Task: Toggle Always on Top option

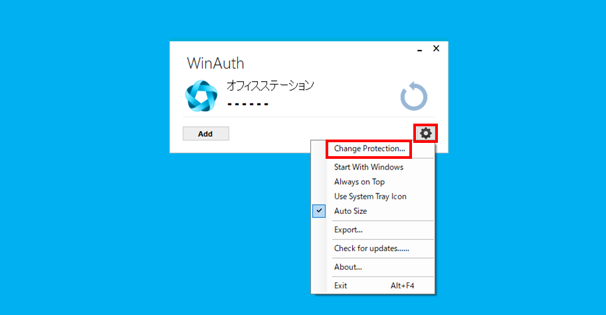Action: [x=373, y=181]
